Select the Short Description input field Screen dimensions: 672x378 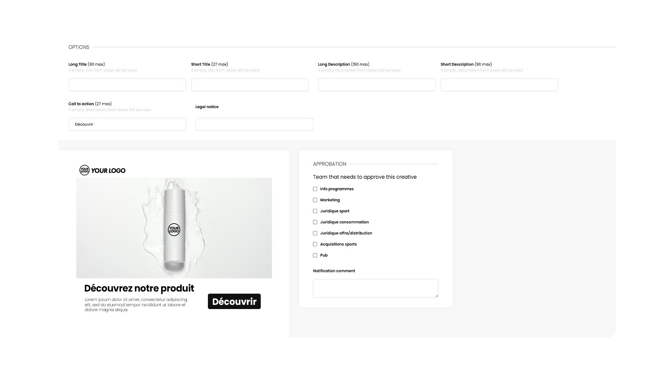(x=499, y=85)
